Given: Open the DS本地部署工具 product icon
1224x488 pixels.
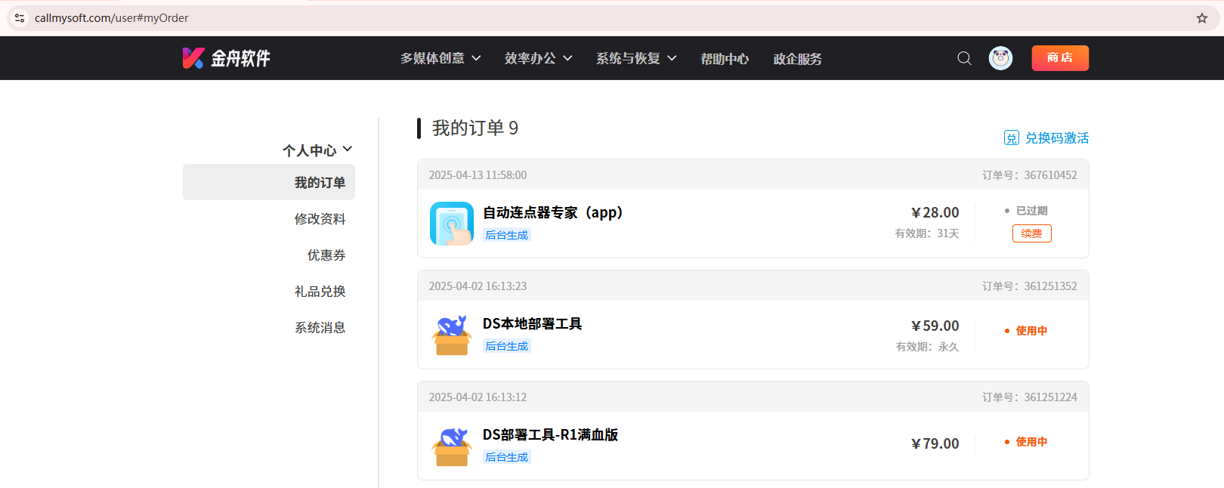Looking at the screenshot, I should click(x=452, y=335).
